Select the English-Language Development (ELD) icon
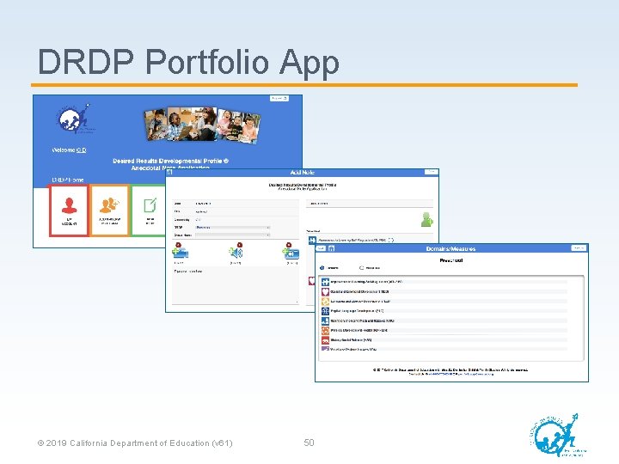Screen dimensions: 619x464 pyautogui.click(x=325, y=311)
